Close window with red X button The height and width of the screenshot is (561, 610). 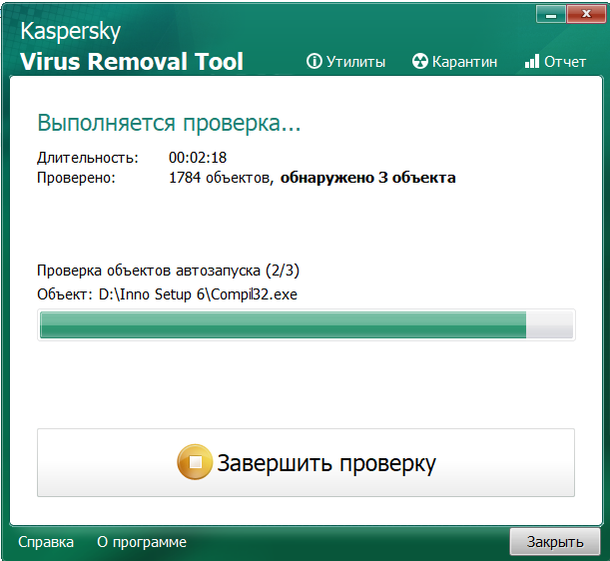click(x=586, y=15)
